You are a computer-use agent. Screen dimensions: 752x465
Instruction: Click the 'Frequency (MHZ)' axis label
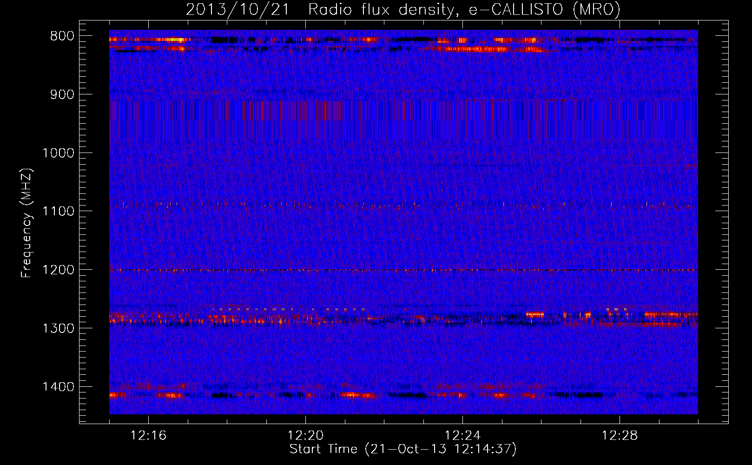(x=26, y=223)
